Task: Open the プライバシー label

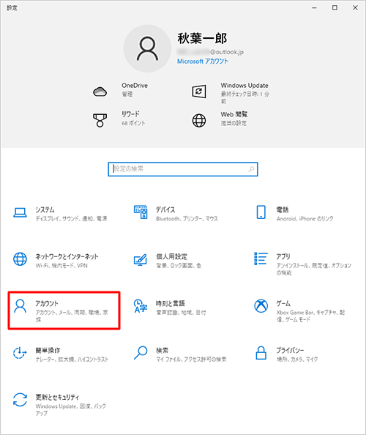Action: click(290, 350)
